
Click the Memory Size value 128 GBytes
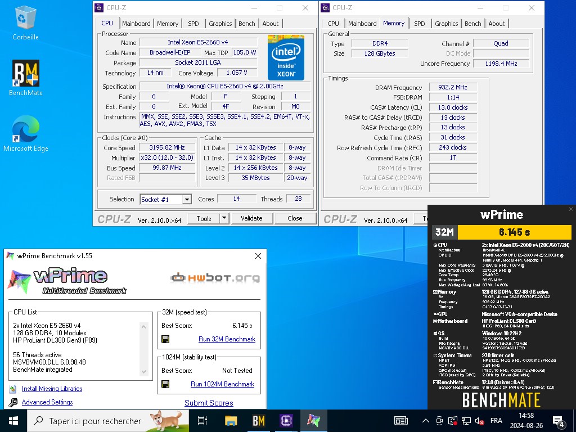click(380, 53)
